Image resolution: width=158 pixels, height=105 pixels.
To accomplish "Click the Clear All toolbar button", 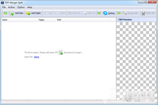I will [89, 13].
